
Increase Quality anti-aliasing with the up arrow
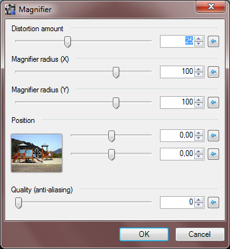199,200
